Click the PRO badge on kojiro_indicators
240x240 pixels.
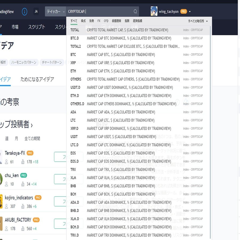[38, 198]
